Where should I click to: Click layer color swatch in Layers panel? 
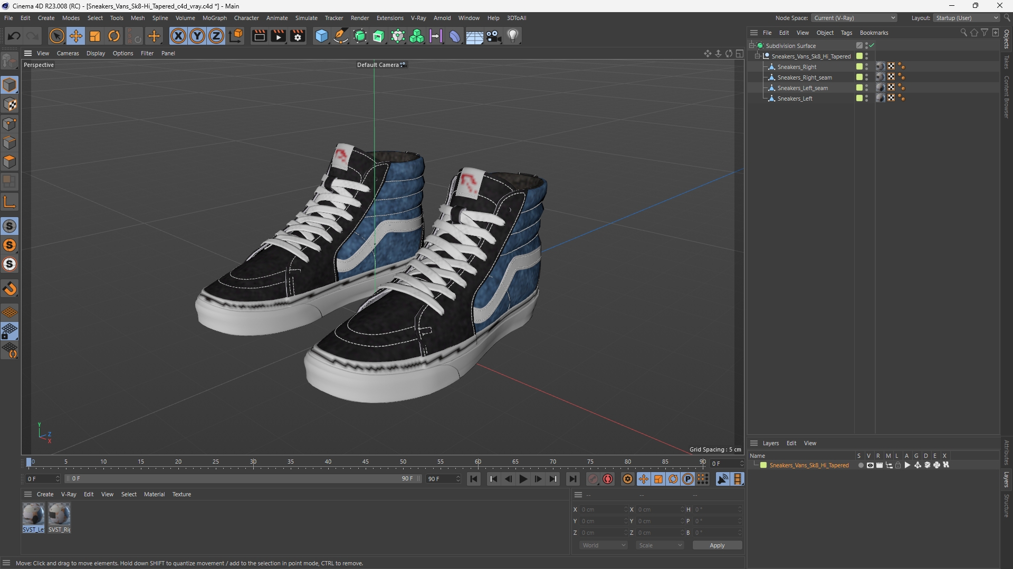click(x=763, y=465)
